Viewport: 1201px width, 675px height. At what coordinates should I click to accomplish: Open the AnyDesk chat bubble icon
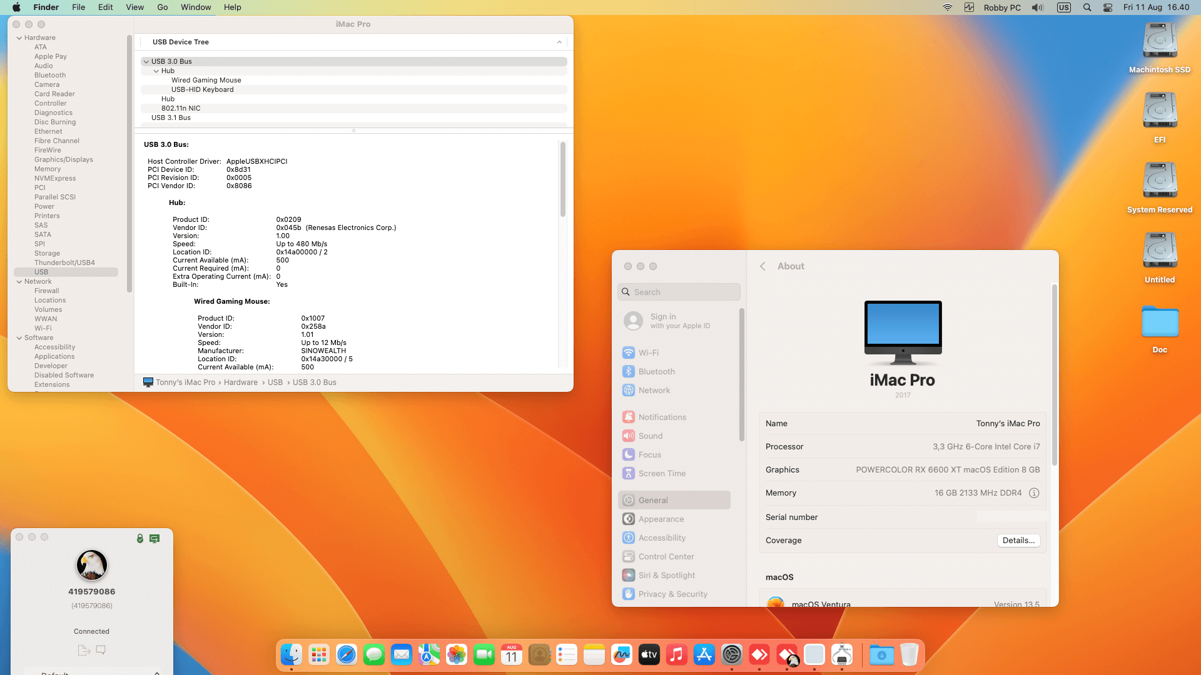(x=101, y=650)
